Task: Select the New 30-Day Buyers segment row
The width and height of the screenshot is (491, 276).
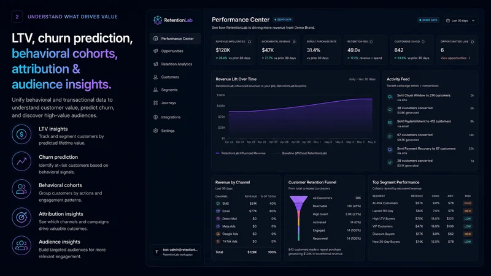Action: point(422,242)
